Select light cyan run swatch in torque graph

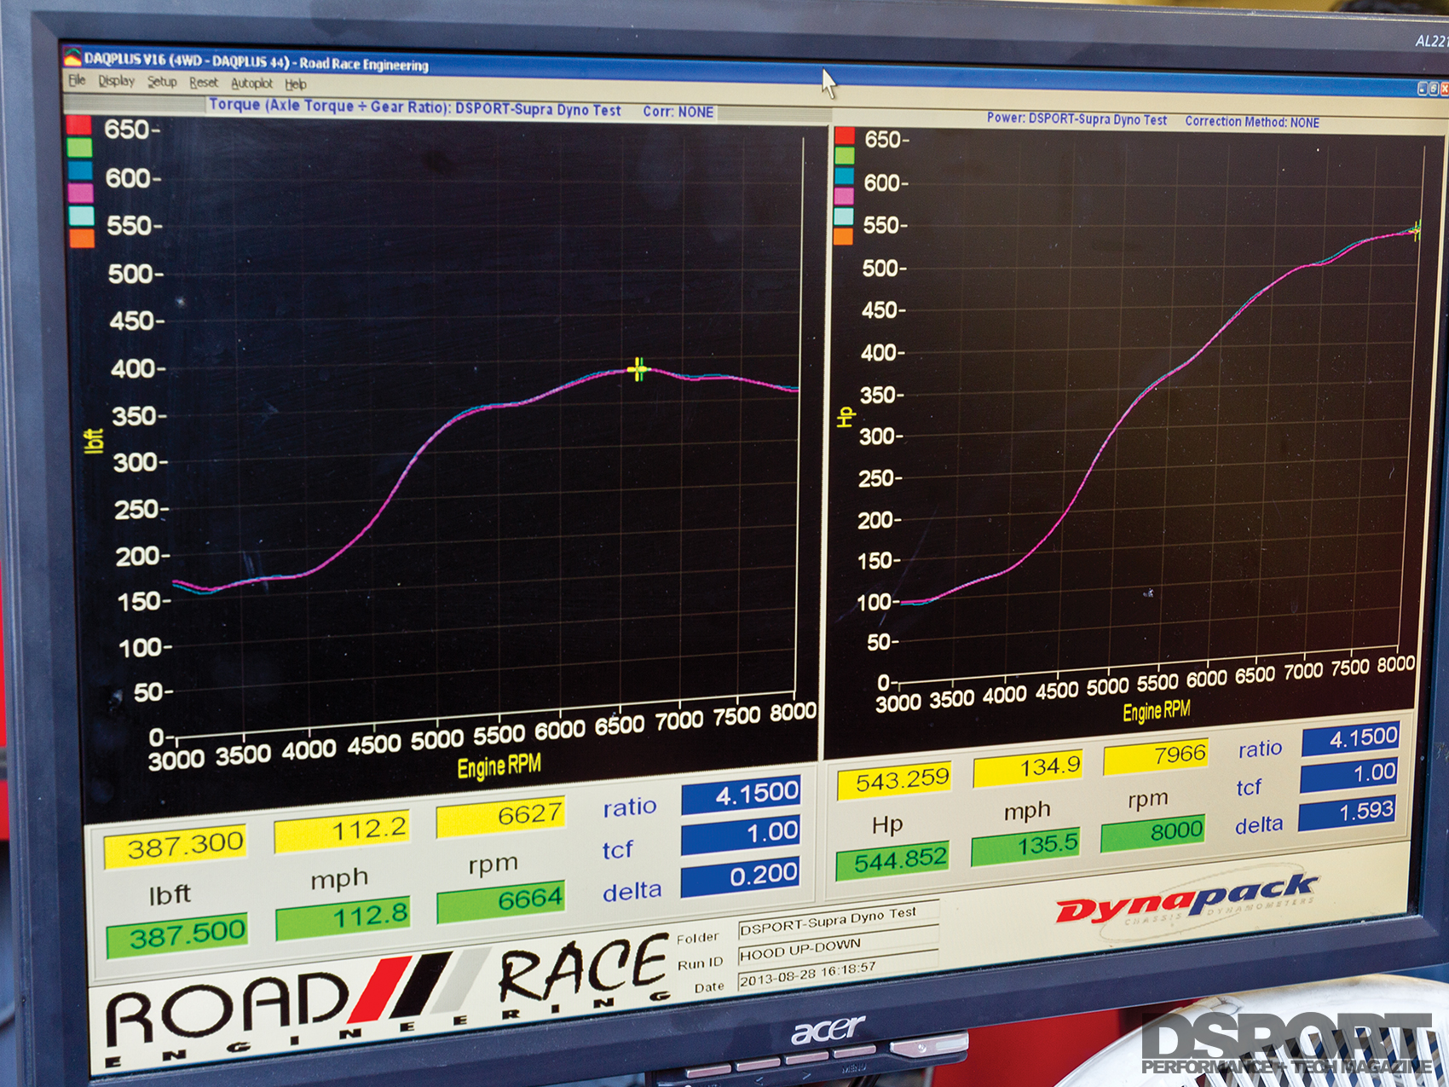point(82,215)
